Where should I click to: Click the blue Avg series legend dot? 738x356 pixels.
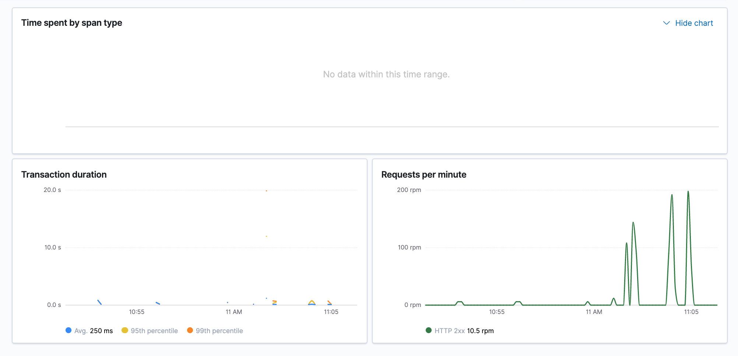click(68, 330)
